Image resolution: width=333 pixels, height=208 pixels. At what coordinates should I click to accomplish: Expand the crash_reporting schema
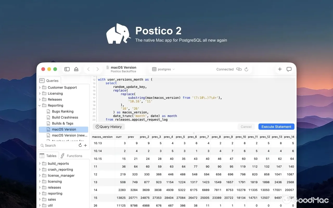(40, 170)
